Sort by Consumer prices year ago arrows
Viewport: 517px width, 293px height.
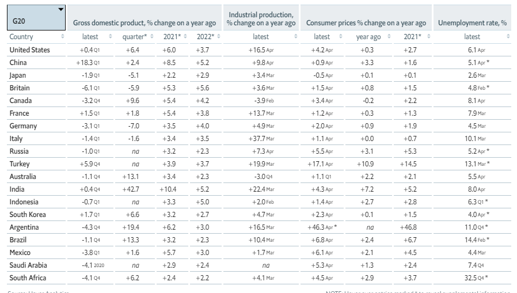click(x=389, y=37)
